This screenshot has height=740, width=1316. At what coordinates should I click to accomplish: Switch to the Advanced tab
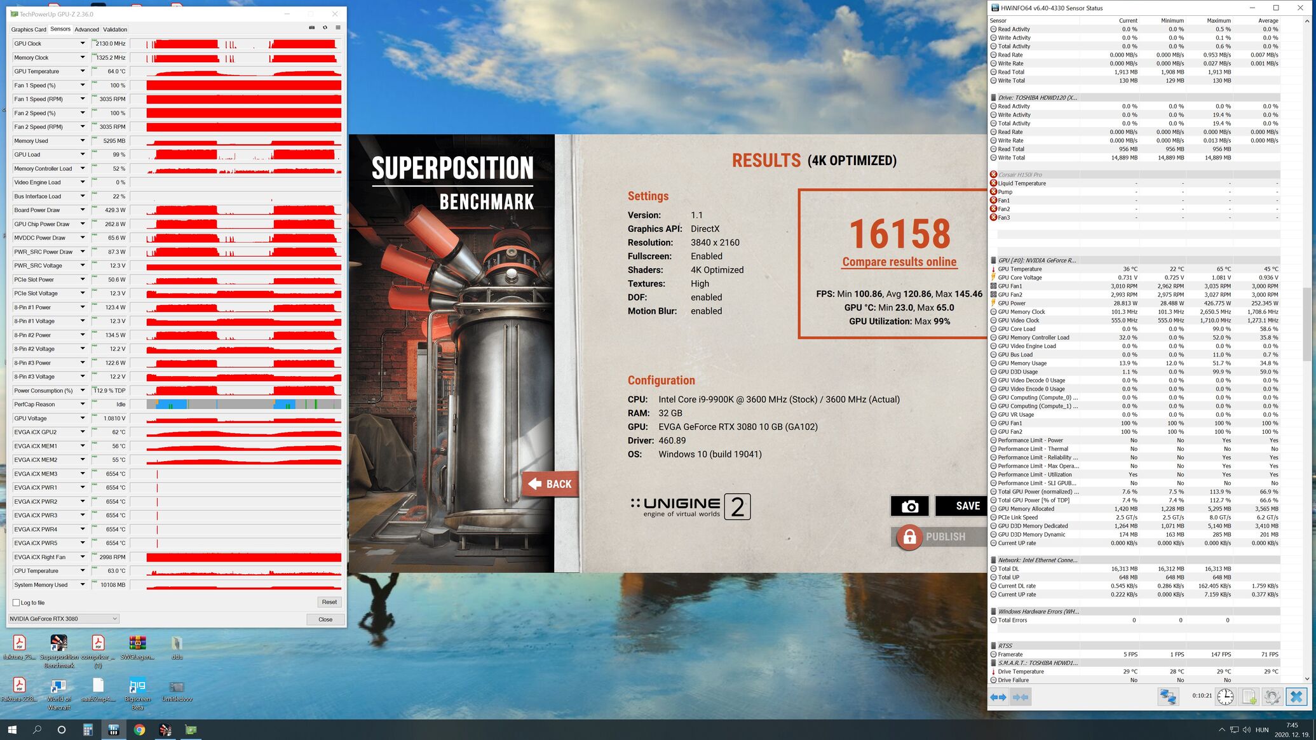click(x=86, y=29)
